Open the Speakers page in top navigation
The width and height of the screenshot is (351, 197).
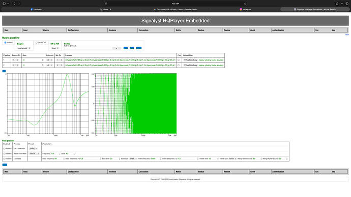point(123,30)
